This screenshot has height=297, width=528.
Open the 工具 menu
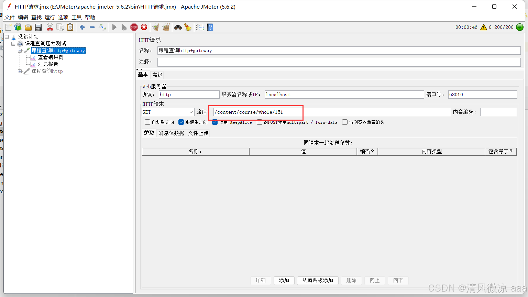point(77,18)
